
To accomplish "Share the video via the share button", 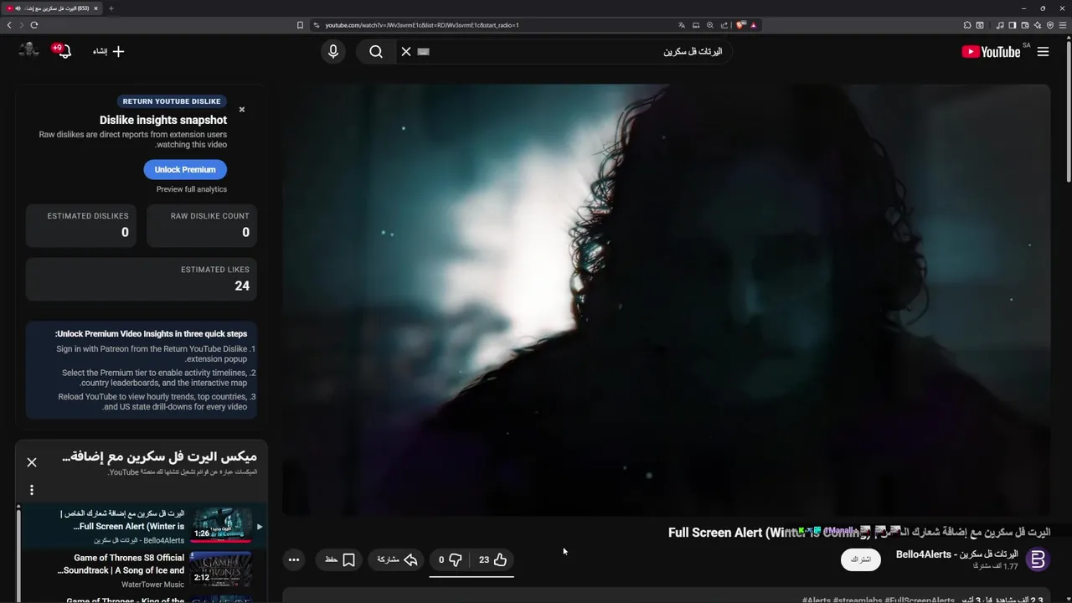I will pos(397,559).
